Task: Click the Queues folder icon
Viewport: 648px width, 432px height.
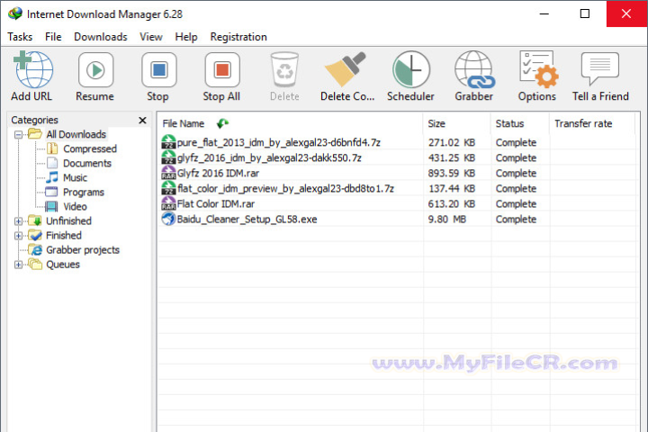Action: click(35, 265)
